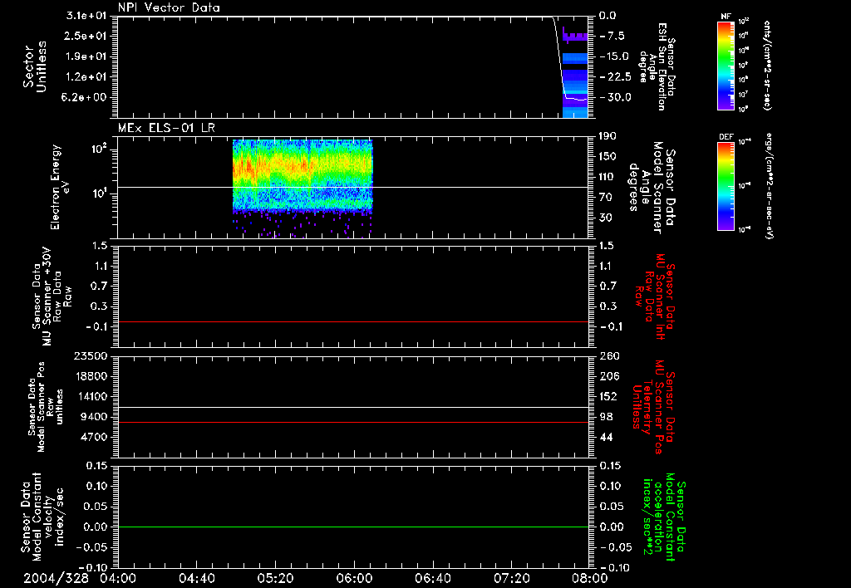The image size is (851, 588).
Task: Click the white line in Scanner Pos panel
Action: (352, 407)
